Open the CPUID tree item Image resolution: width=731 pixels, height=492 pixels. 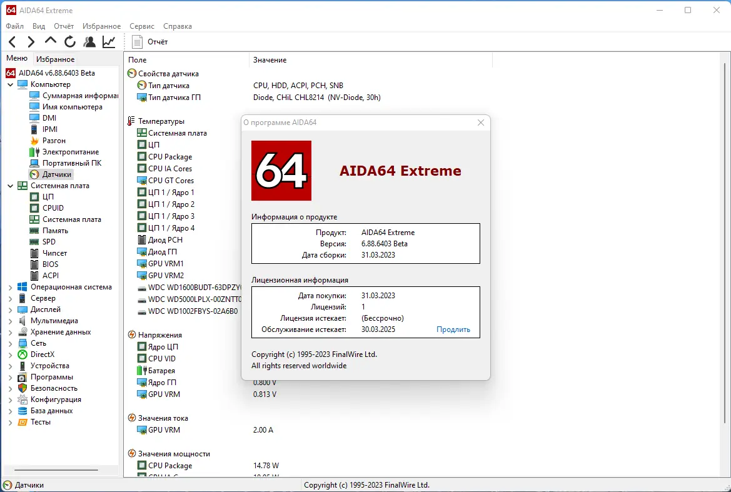tap(47, 208)
